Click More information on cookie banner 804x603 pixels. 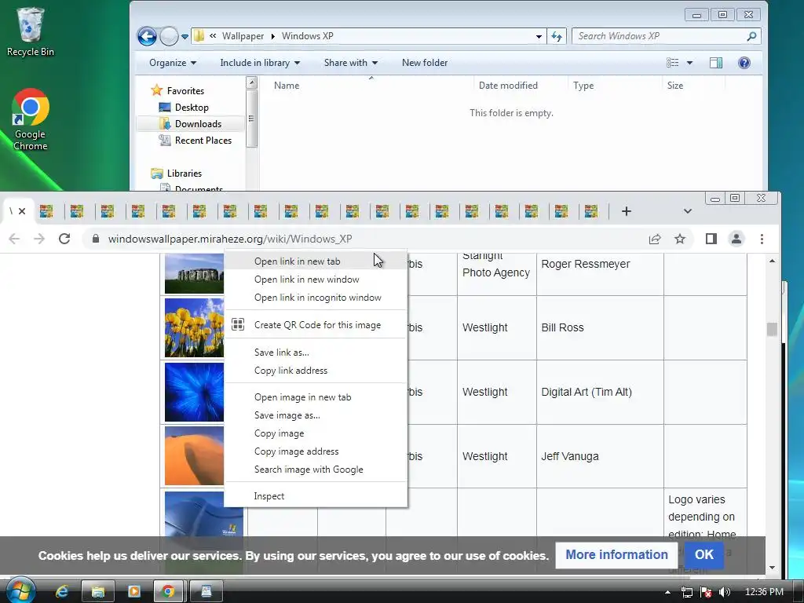click(616, 554)
